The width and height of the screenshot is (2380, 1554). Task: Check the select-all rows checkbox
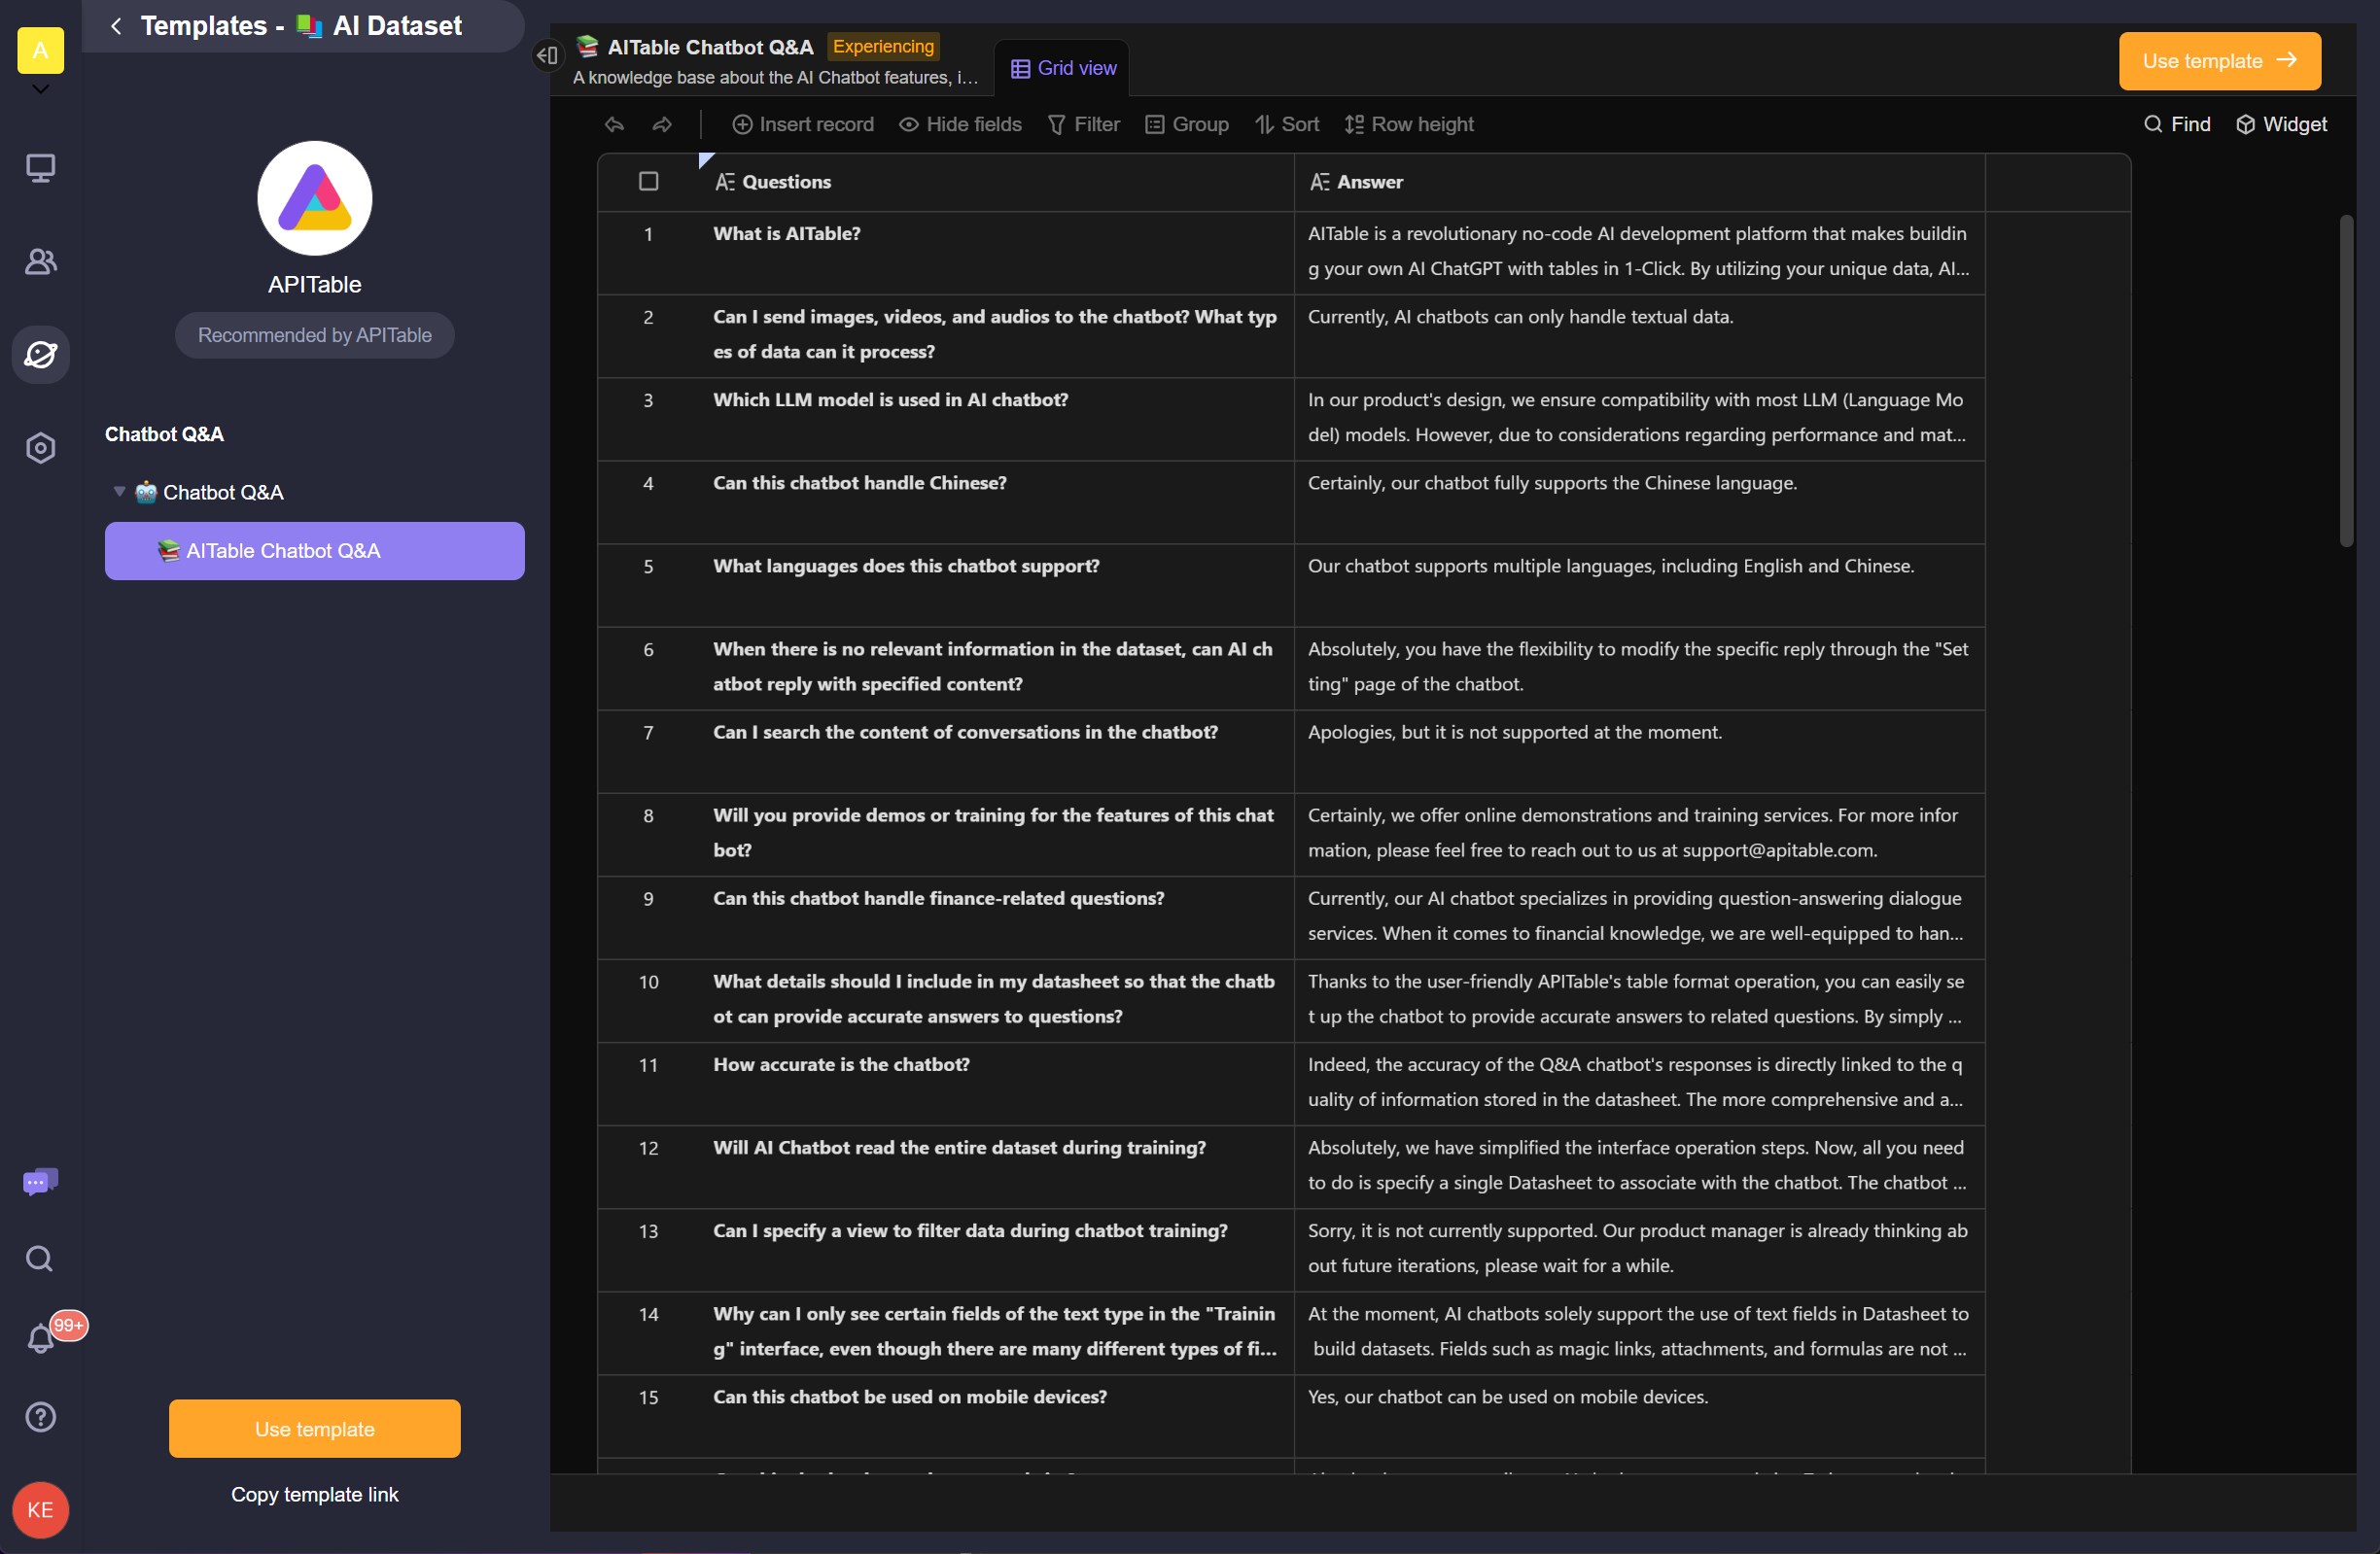[649, 181]
